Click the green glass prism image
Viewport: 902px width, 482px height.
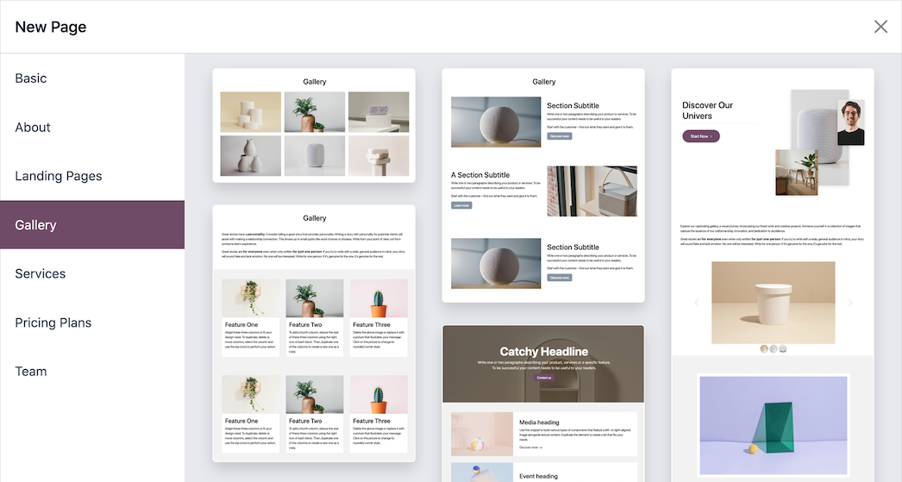[x=774, y=426]
